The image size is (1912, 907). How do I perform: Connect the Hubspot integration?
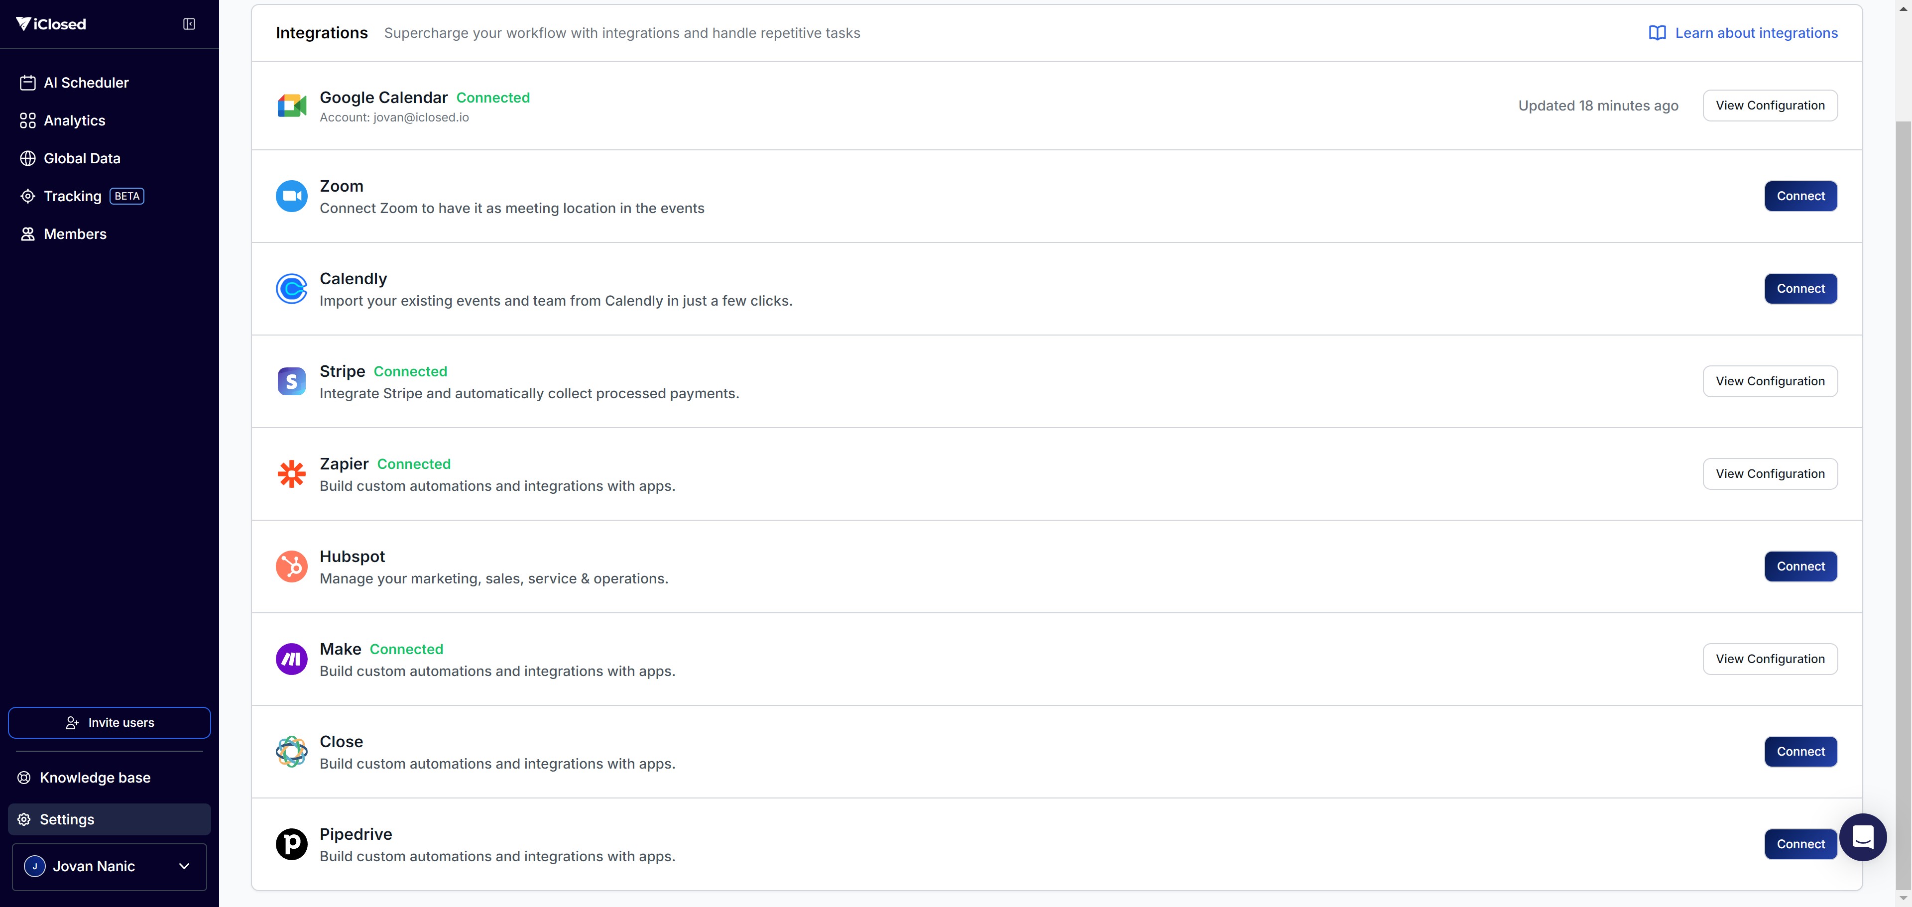pos(1800,567)
